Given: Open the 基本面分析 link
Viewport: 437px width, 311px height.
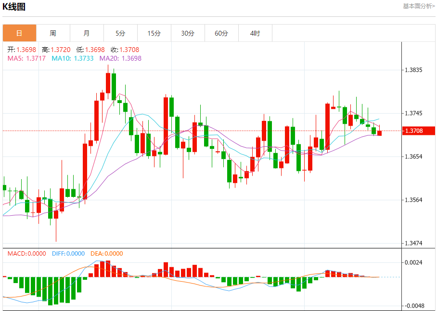Looking at the screenshot, I should (419, 6).
